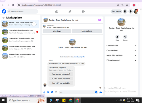This screenshot has width=142, height=103.
Task: Open emoji picker in message box
Action: coord(96,92)
